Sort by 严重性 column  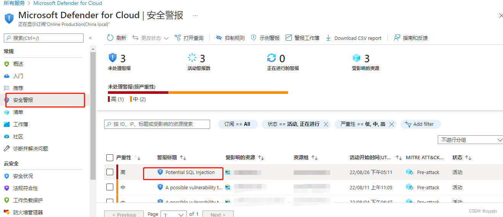(129, 157)
